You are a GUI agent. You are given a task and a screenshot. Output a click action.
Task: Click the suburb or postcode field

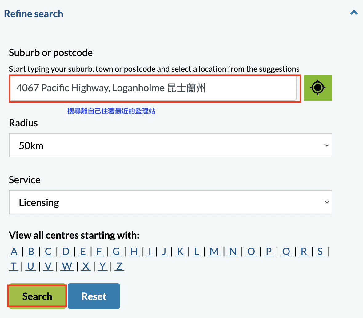pyautogui.click(x=153, y=88)
